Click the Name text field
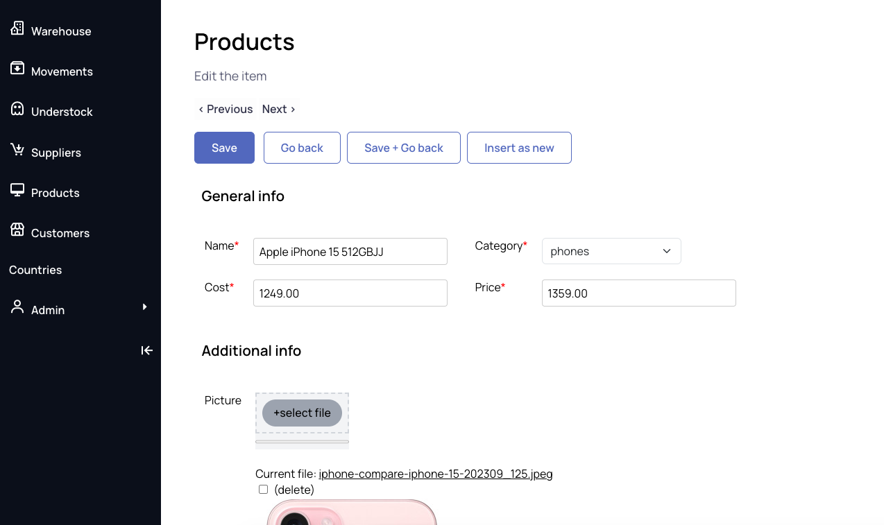The width and height of the screenshot is (884, 525). pyautogui.click(x=350, y=251)
